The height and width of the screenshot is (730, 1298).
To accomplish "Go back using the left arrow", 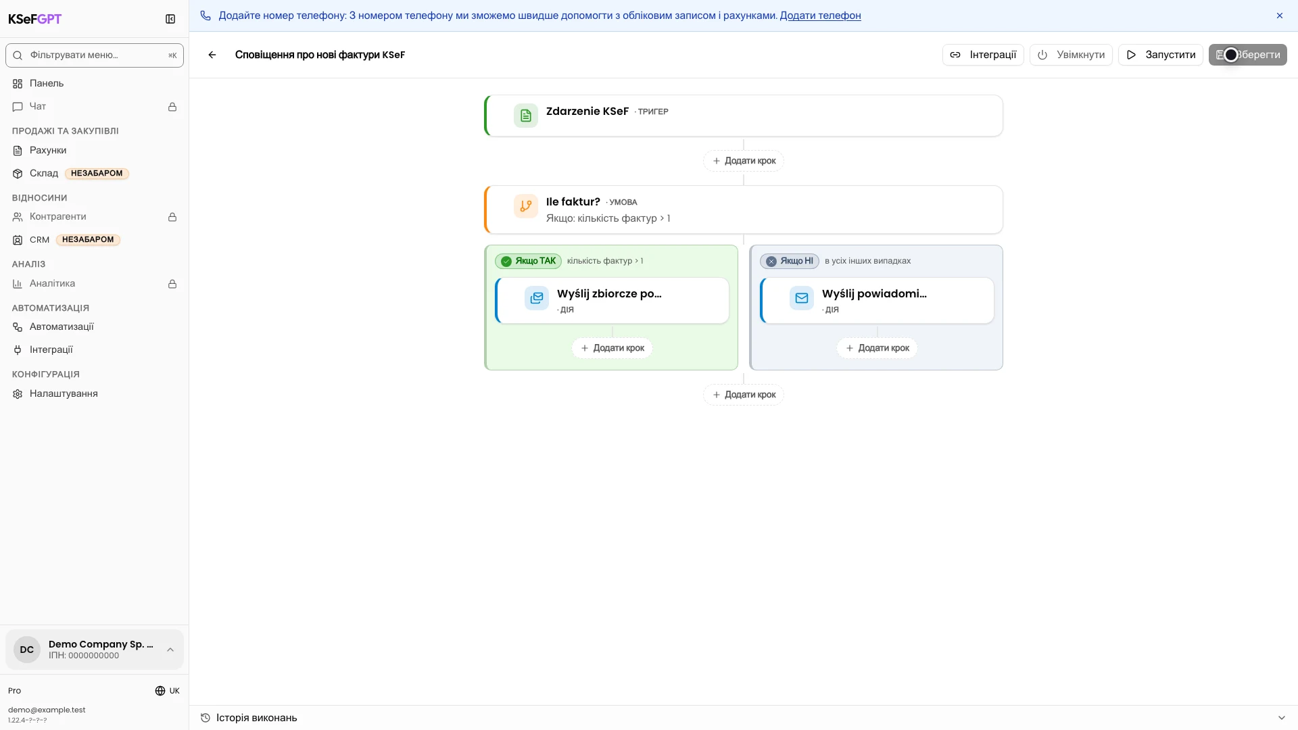I will [212, 55].
